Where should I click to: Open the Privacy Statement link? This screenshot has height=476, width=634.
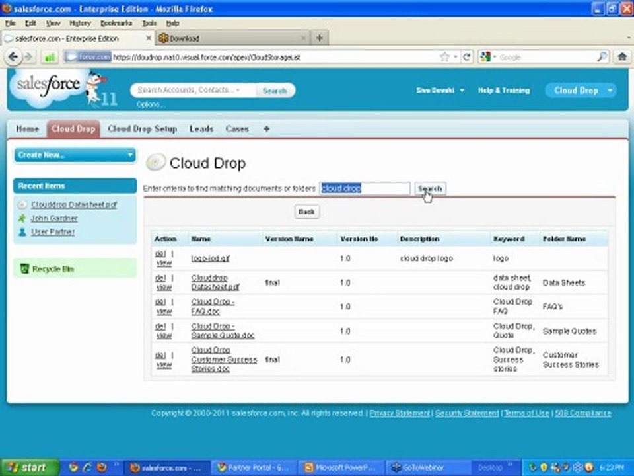point(400,413)
